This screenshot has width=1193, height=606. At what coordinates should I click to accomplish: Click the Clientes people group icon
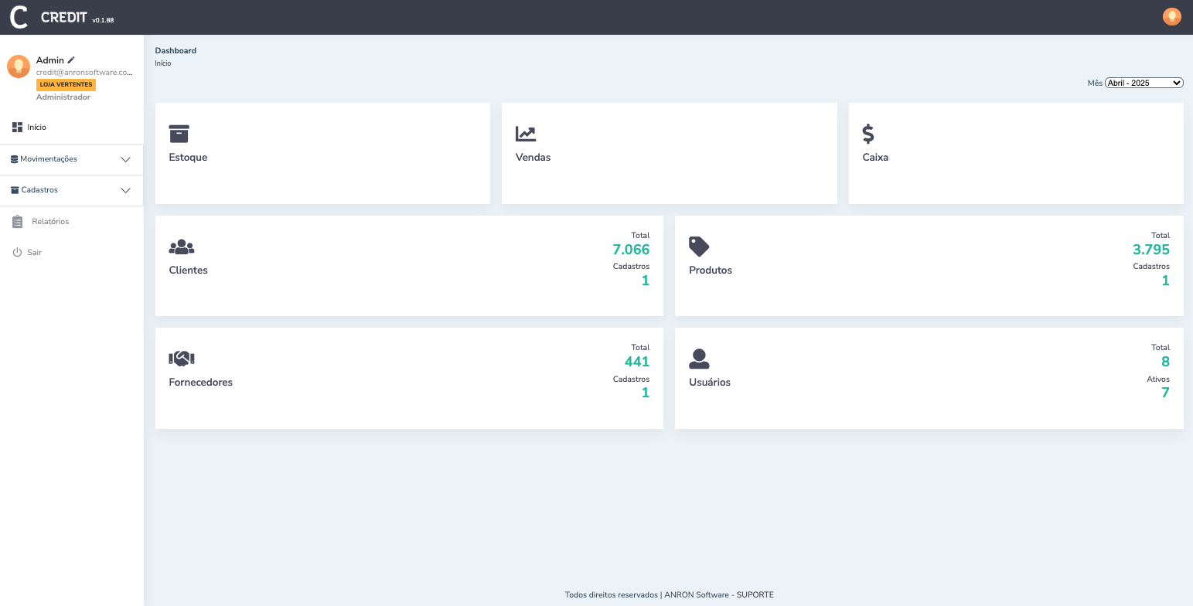point(182,247)
